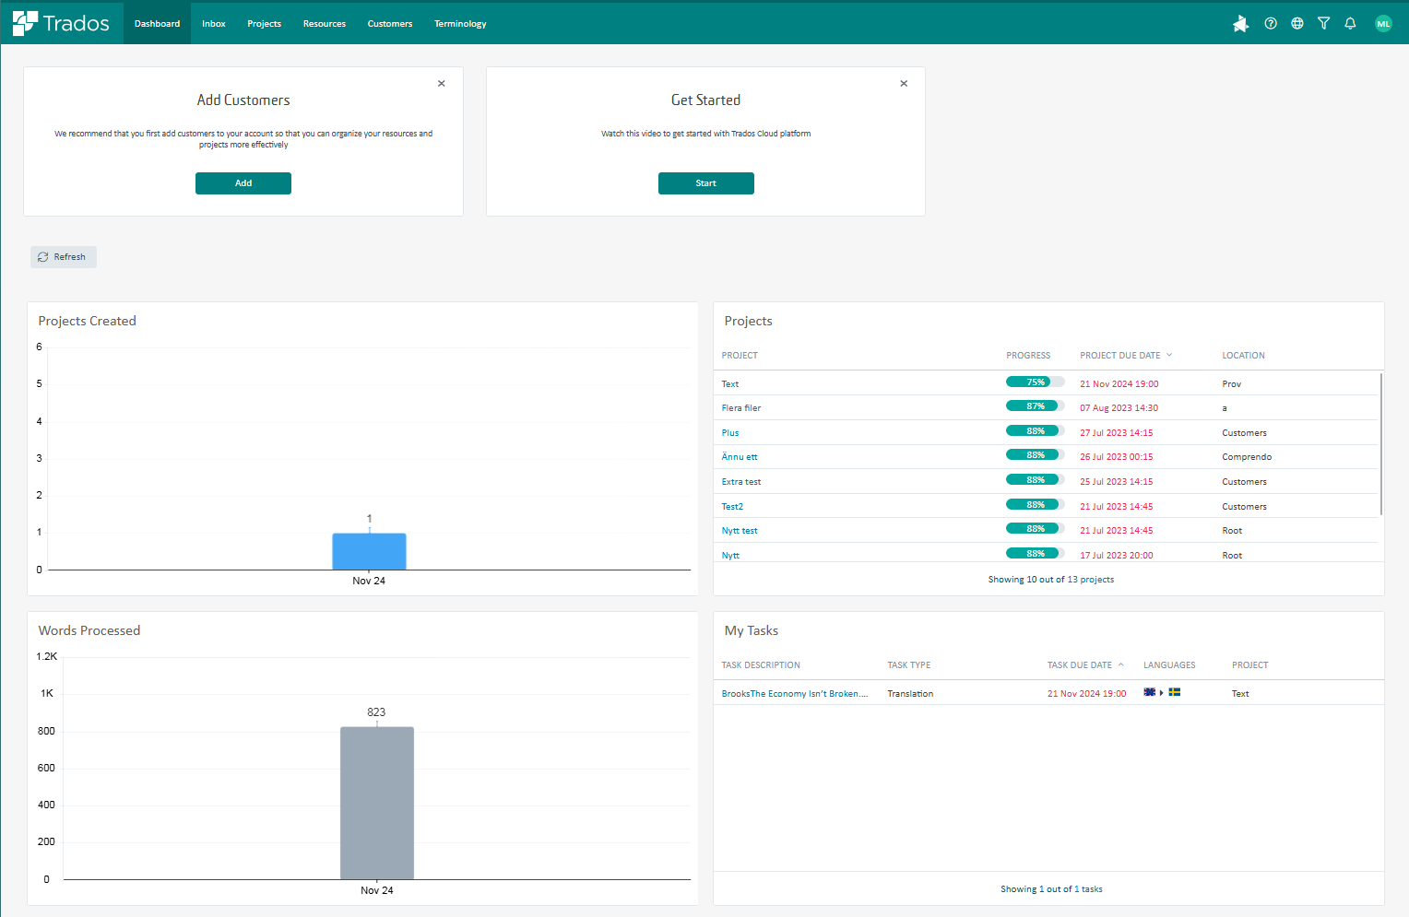The image size is (1409, 917).
Task: Click the UK flag in the task languages
Action: point(1149,692)
